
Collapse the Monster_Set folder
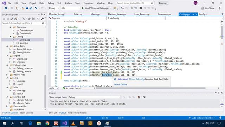[7, 97]
